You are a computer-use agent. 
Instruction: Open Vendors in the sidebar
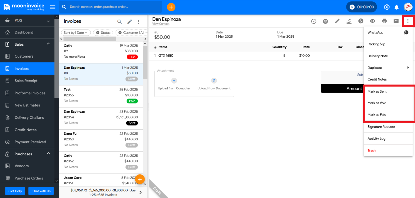tap(27, 166)
